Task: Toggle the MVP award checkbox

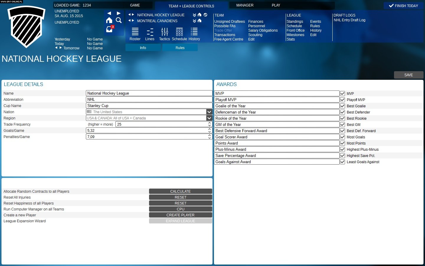Action: click(342, 93)
